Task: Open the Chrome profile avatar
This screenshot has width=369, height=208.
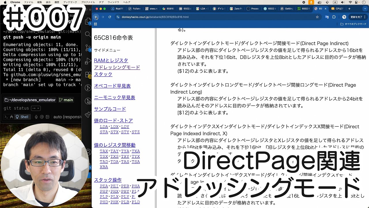Action: (344, 17)
